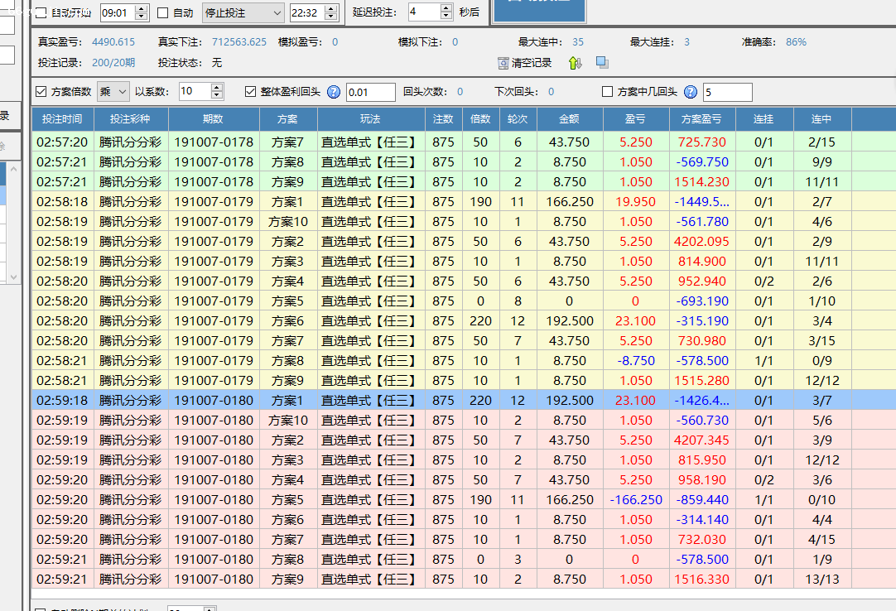Click the 准确率 value 86%
Screen dimensions: 896x611
796,41
